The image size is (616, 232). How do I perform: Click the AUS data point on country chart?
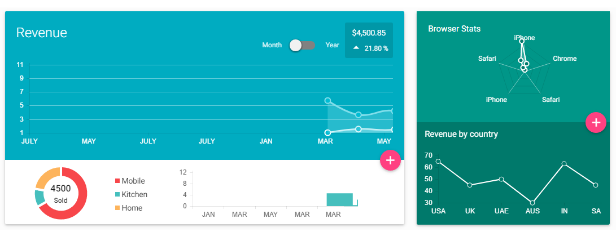coord(532,203)
